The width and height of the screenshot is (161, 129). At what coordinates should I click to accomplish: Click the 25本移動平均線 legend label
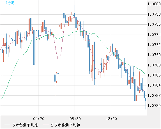(66, 125)
